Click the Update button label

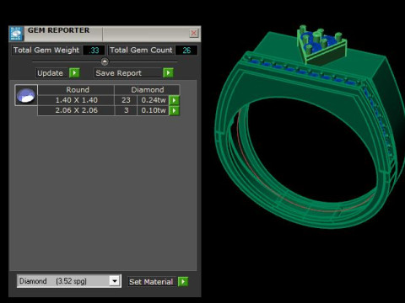pos(52,73)
